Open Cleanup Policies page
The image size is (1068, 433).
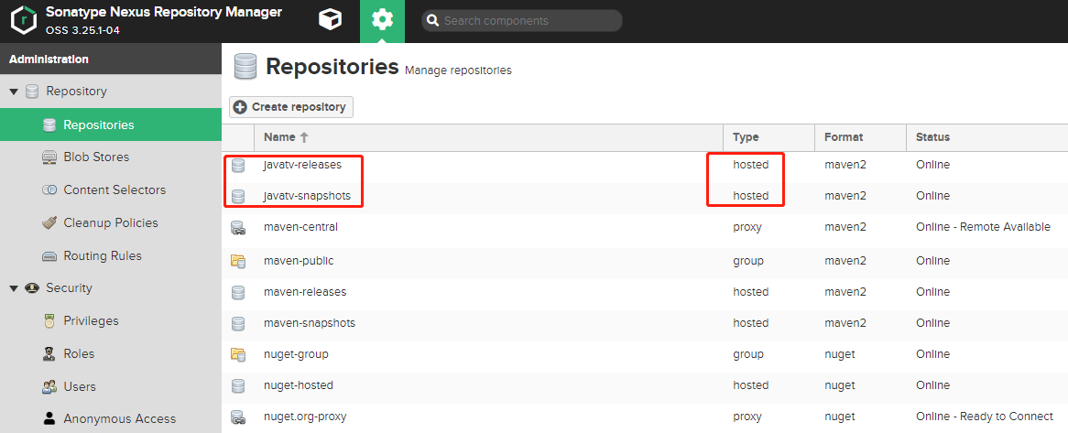[x=110, y=223]
